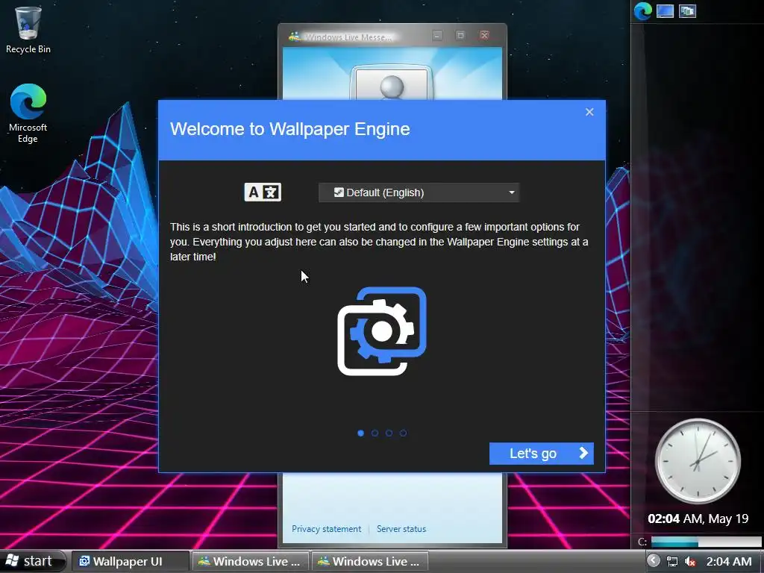Click the muted volume tray icon
764x573 pixels.
coord(690,561)
